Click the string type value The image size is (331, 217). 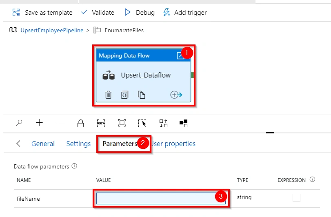point(244,197)
